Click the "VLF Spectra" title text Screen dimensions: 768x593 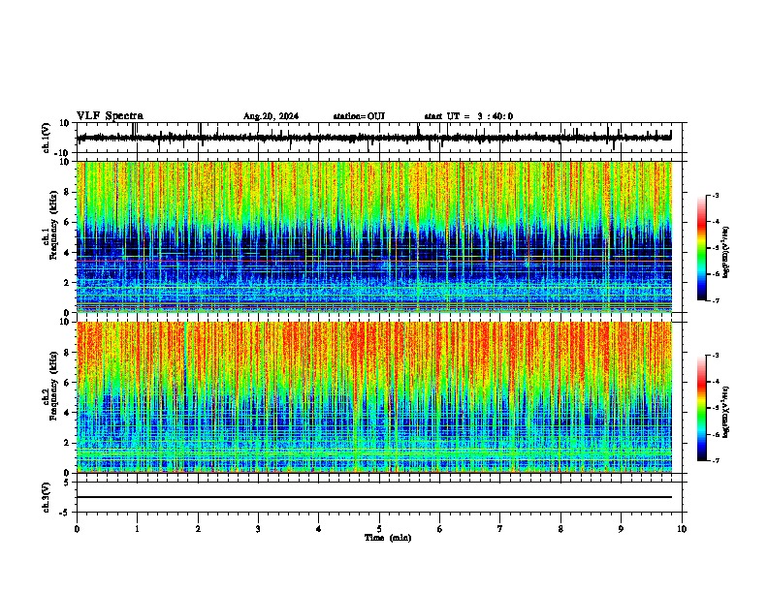(x=110, y=116)
